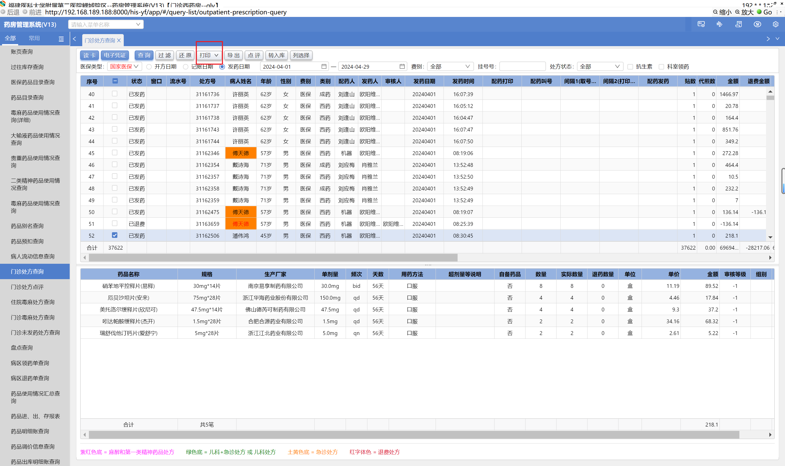Open settings gear in header
The height and width of the screenshot is (466, 785).
pos(775,24)
